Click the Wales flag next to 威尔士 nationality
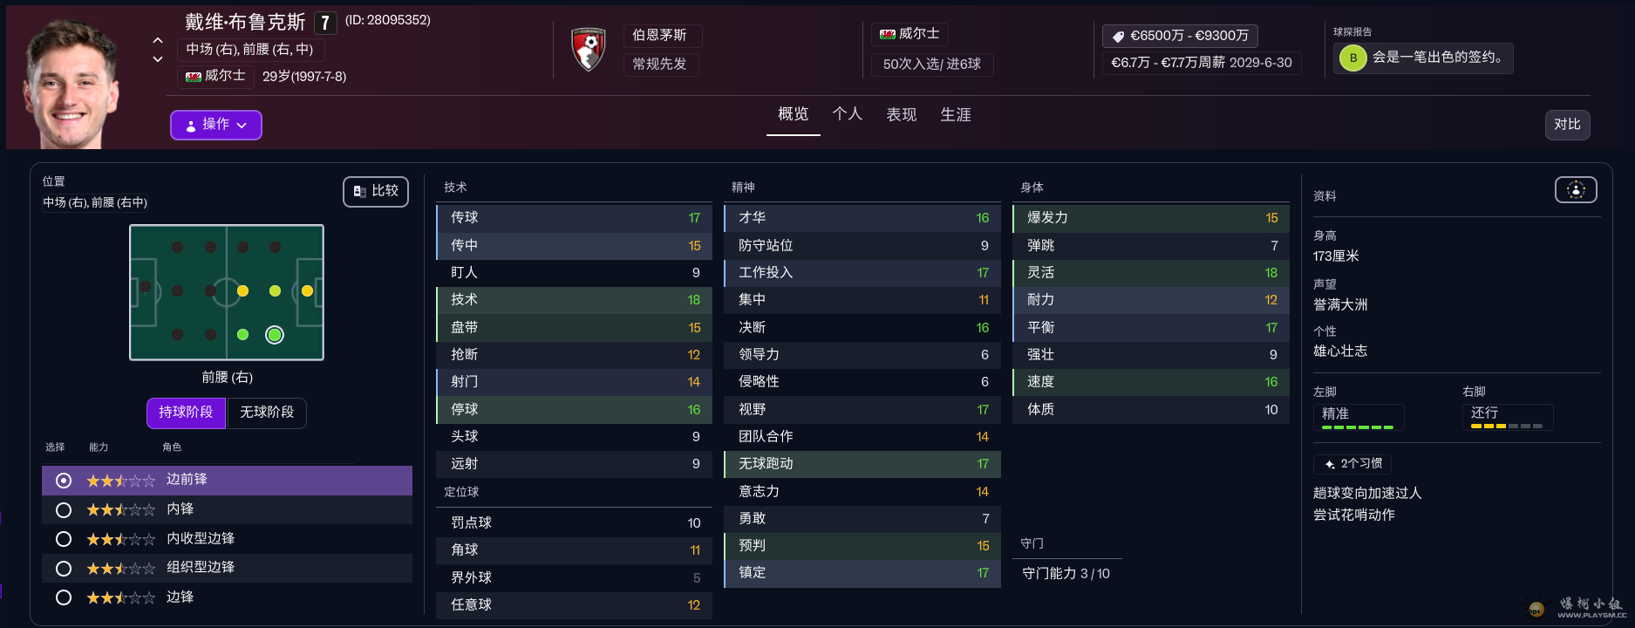 coord(194,77)
